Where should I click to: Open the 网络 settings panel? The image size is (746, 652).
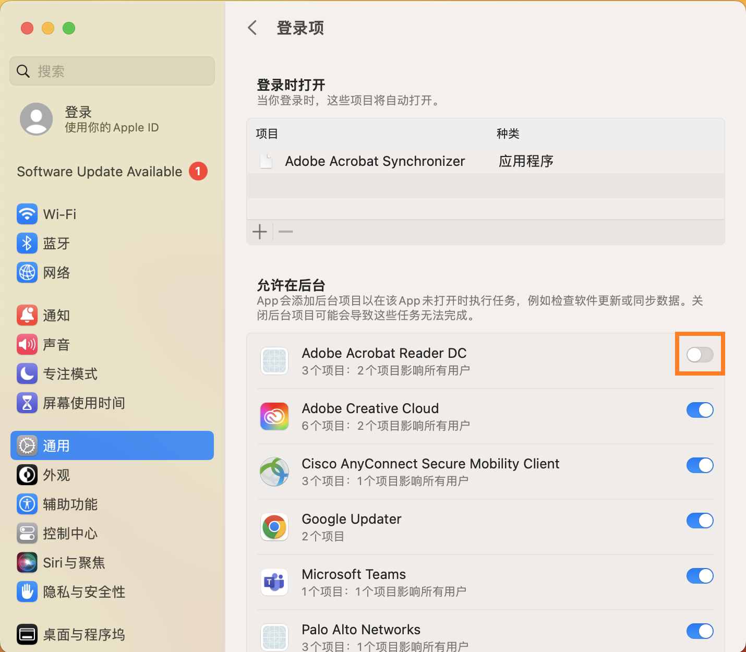[x=57, y=272]
